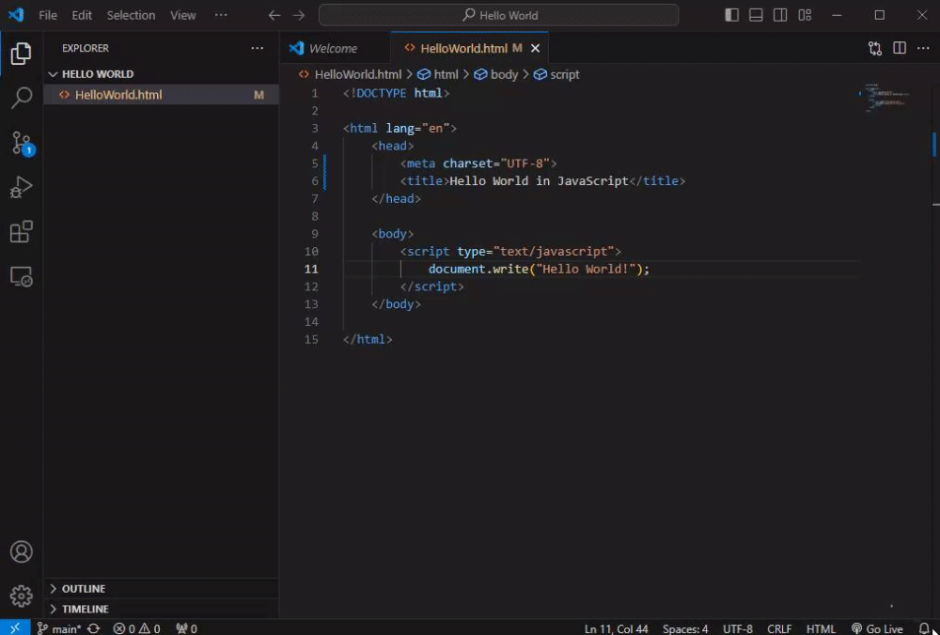Select the Remote Explorer icon
Screen dimensions: 940x635
click(x=22, y=275)
